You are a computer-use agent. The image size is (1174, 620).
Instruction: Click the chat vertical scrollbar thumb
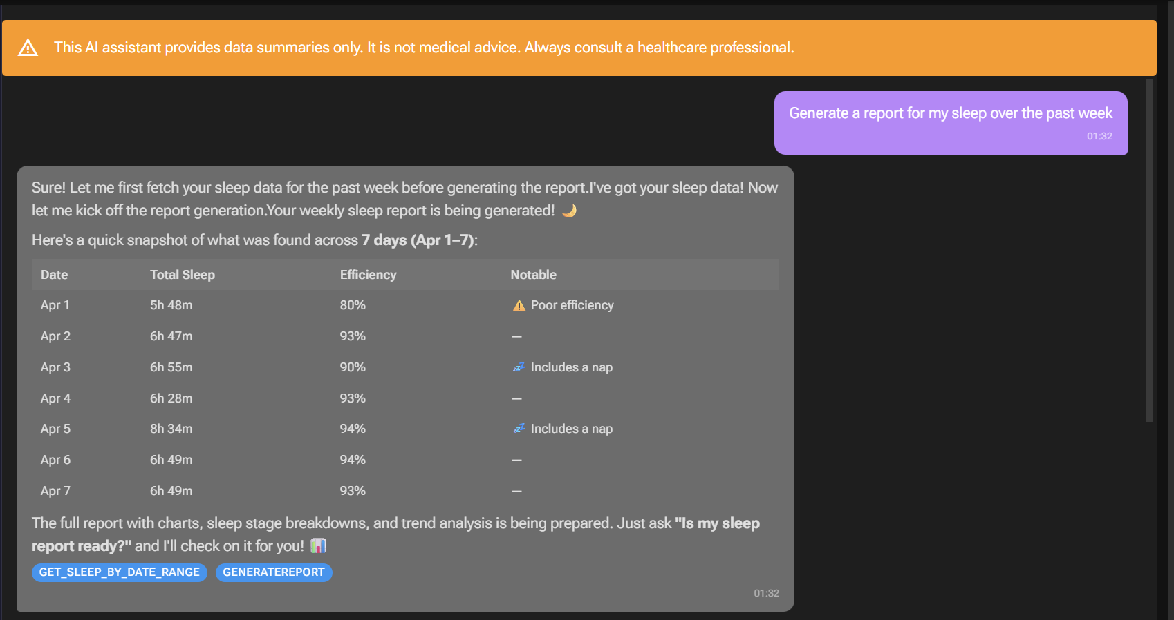coord(1149,249)
